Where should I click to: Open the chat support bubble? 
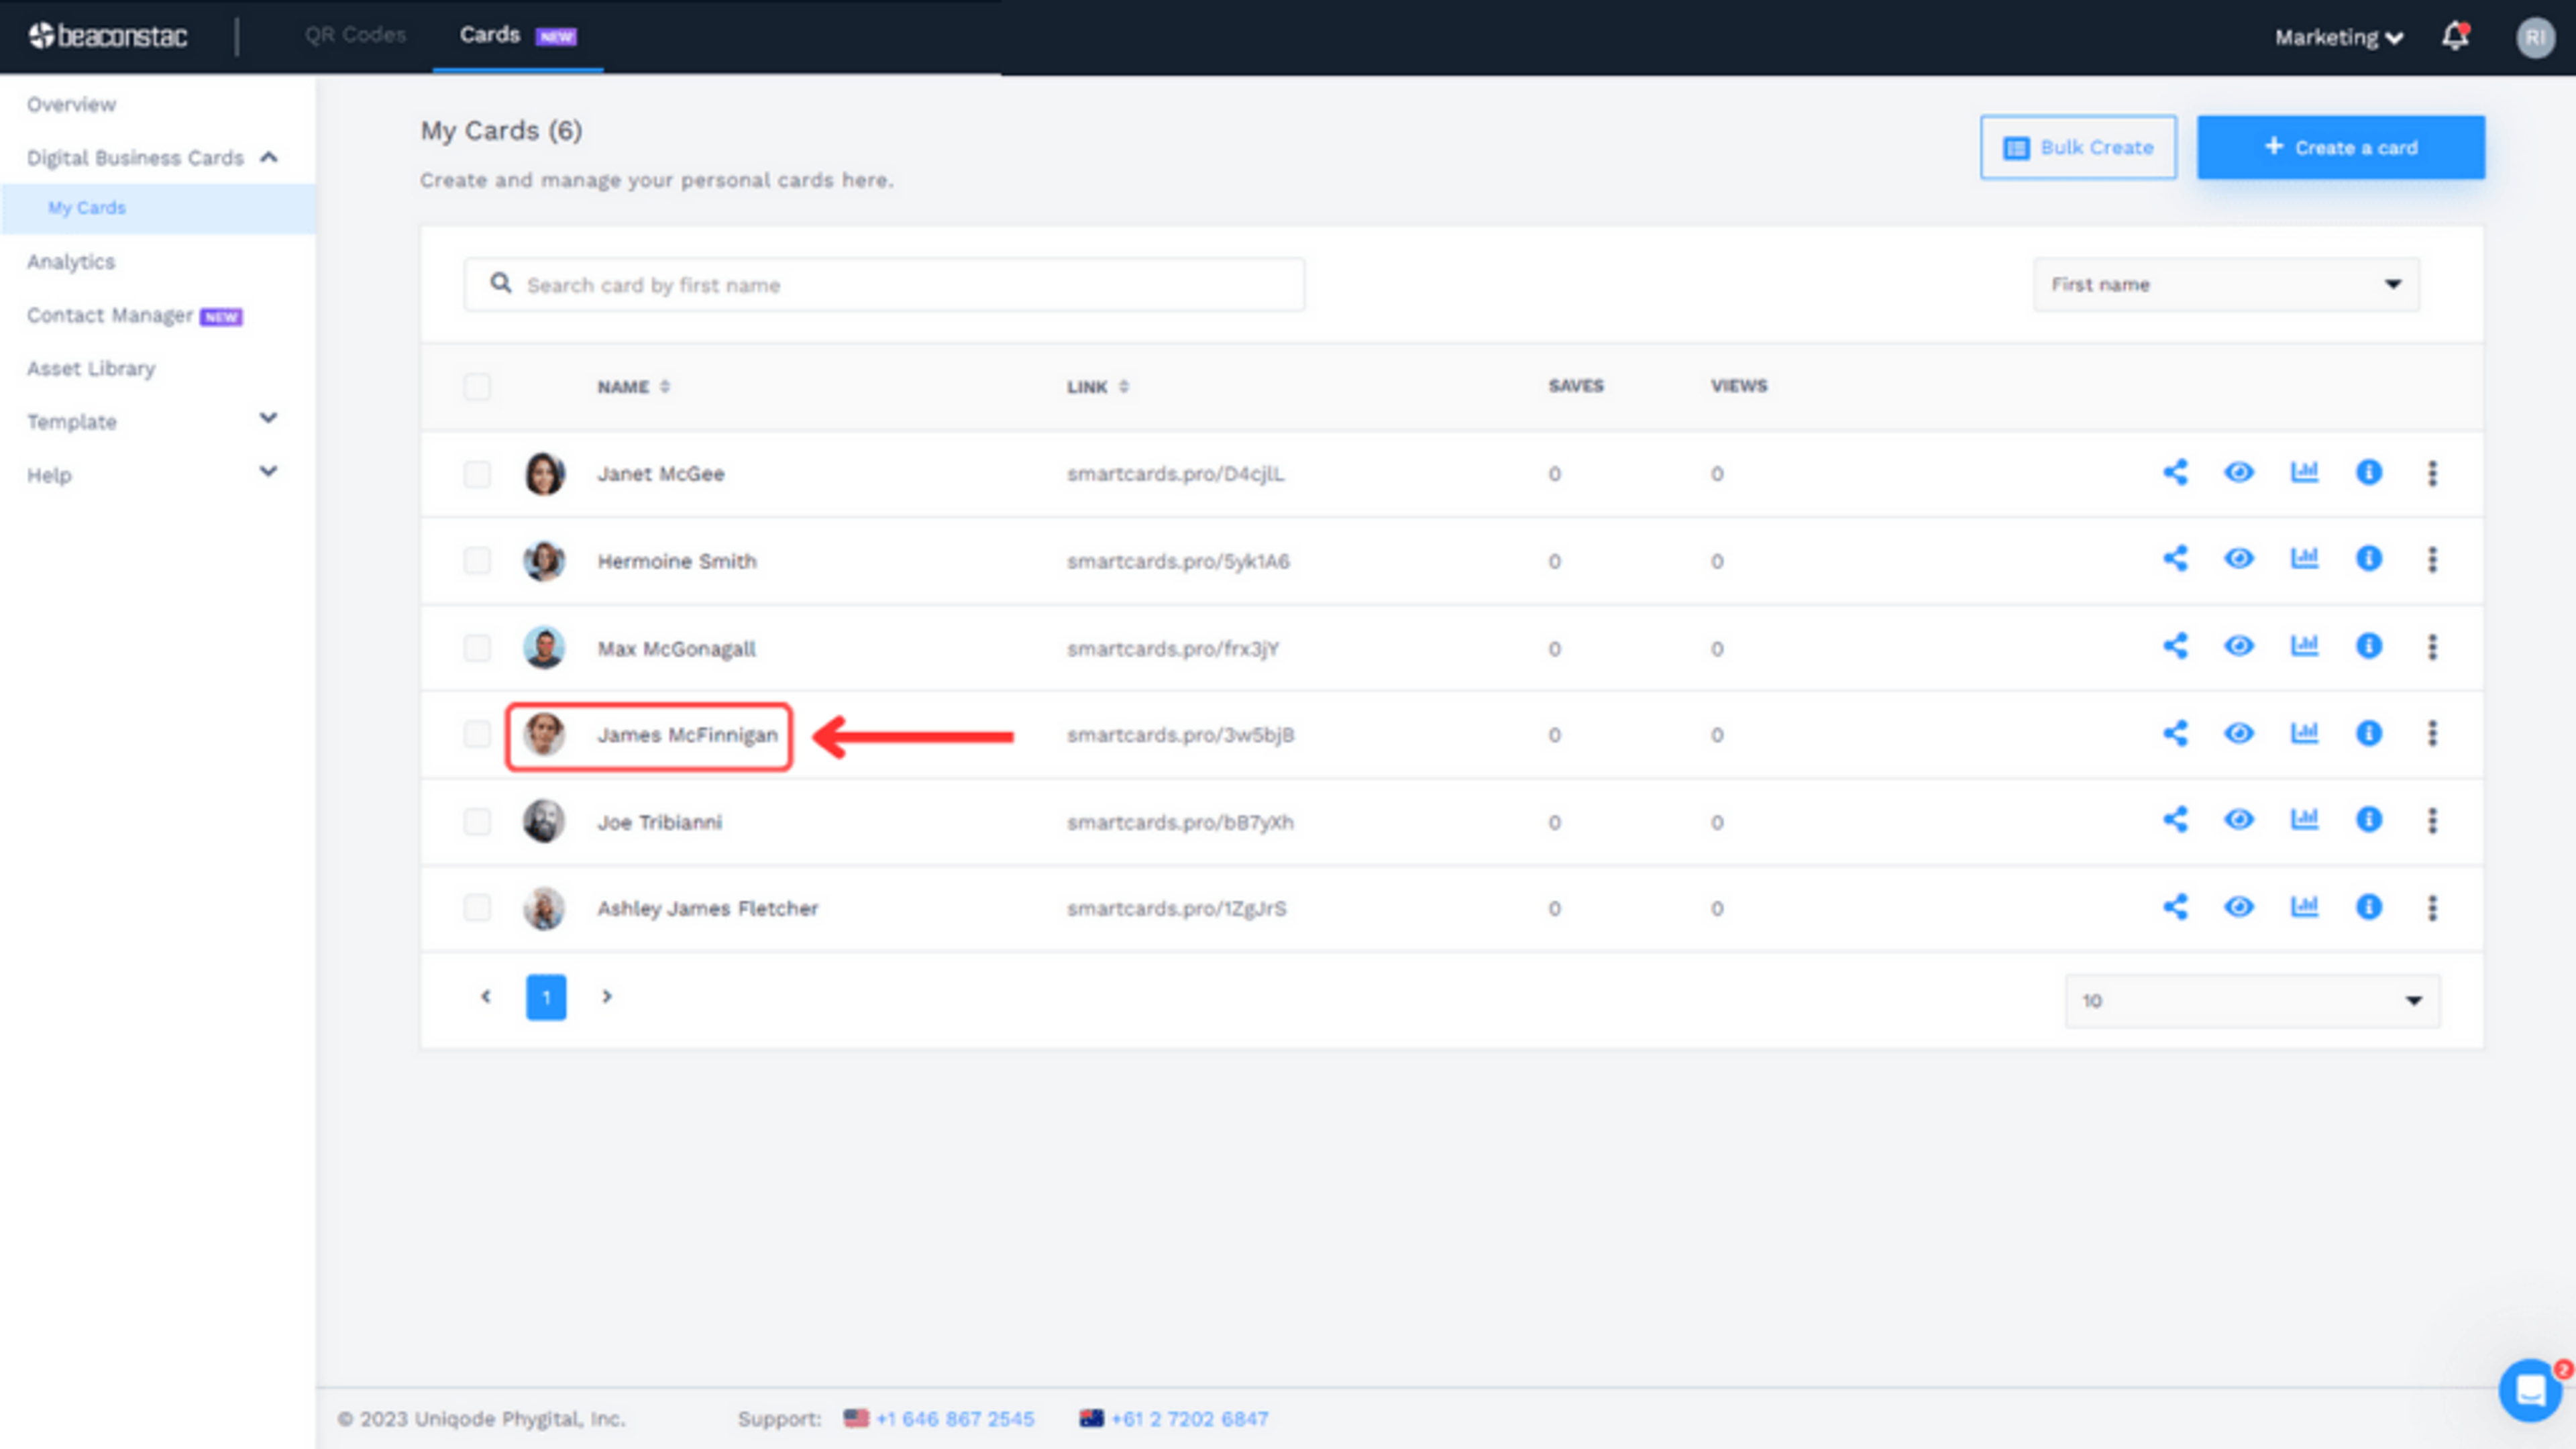pyautogui.click(x=2530, y=1390)
